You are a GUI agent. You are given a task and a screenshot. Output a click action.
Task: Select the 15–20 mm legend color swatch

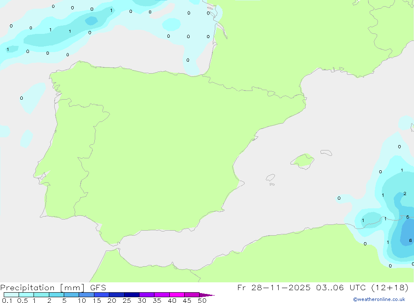click(x=101, y=295)
